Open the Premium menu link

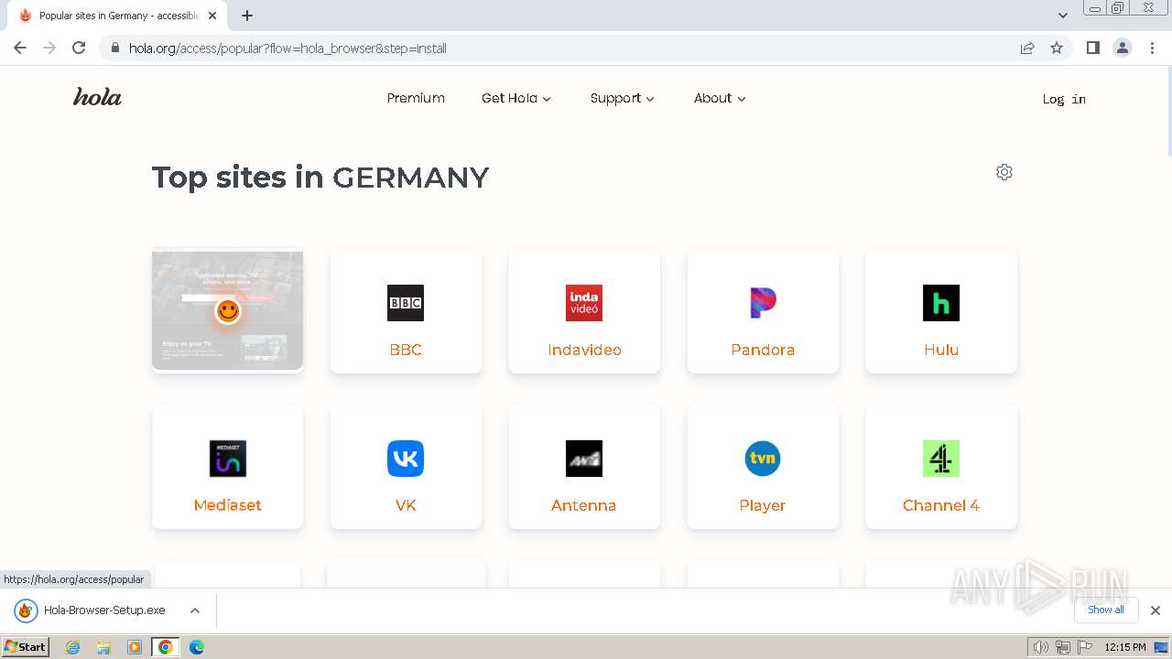point(416,98)
